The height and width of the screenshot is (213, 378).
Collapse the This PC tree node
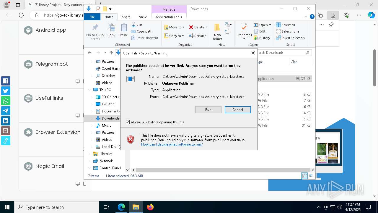coord(89,90)
